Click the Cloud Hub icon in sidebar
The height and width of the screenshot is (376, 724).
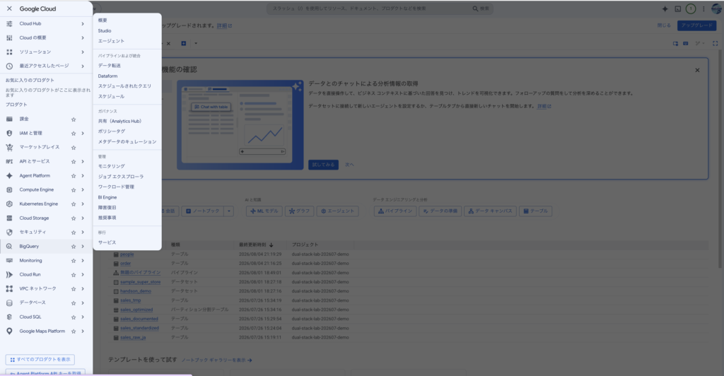pyautogui.click(x=9, y=23)
